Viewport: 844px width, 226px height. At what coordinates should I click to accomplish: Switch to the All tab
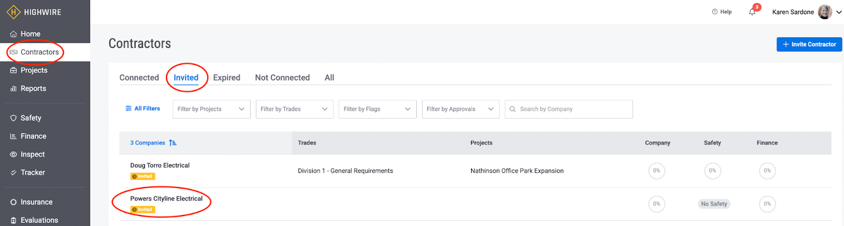click(329, 77)
